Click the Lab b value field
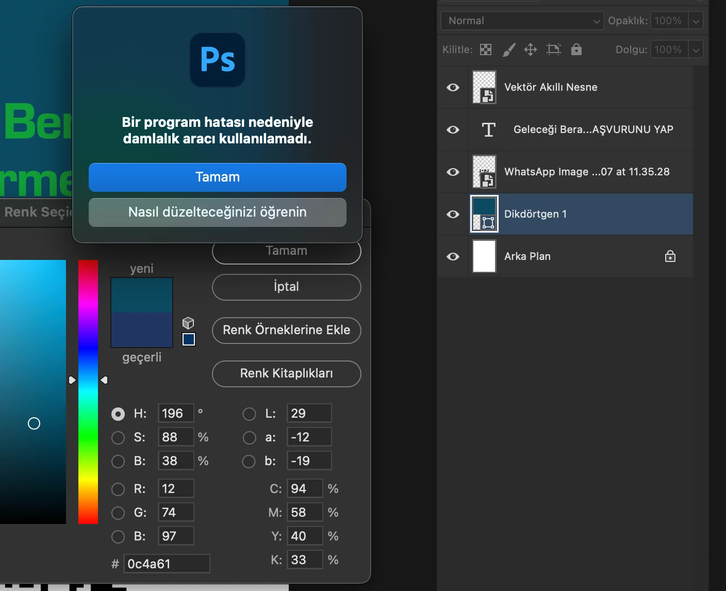This screenshot has height=591, width=726. click(x=309, y=461)
